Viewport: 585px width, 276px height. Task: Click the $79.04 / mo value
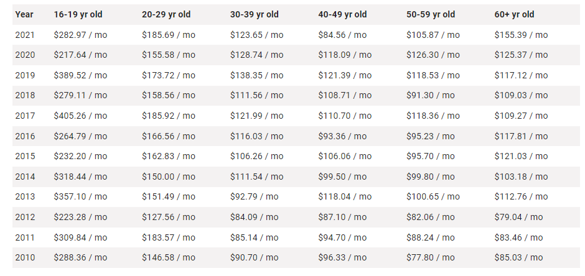point(518,217)
